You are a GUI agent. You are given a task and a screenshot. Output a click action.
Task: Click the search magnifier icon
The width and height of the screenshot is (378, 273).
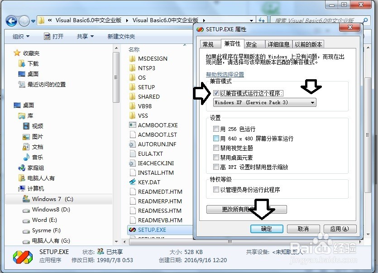tap(365, 20)
